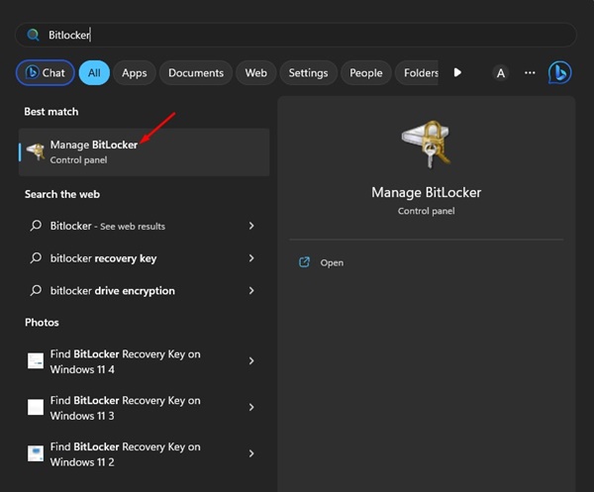Click Bitlocker See web results entry
Image resolution: width=594 pixels, height=492 pixels.
[x=144, y=226]
